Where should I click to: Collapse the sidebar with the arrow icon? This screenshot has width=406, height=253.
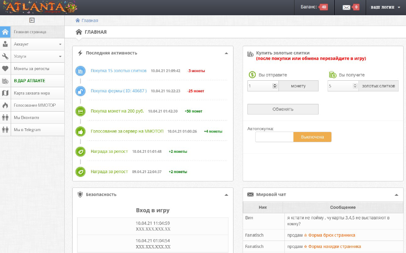32,20
